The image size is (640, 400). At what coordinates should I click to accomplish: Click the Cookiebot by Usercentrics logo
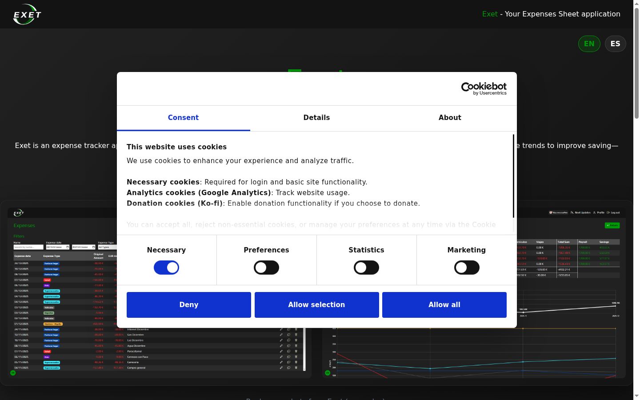(x=484, y=88)
